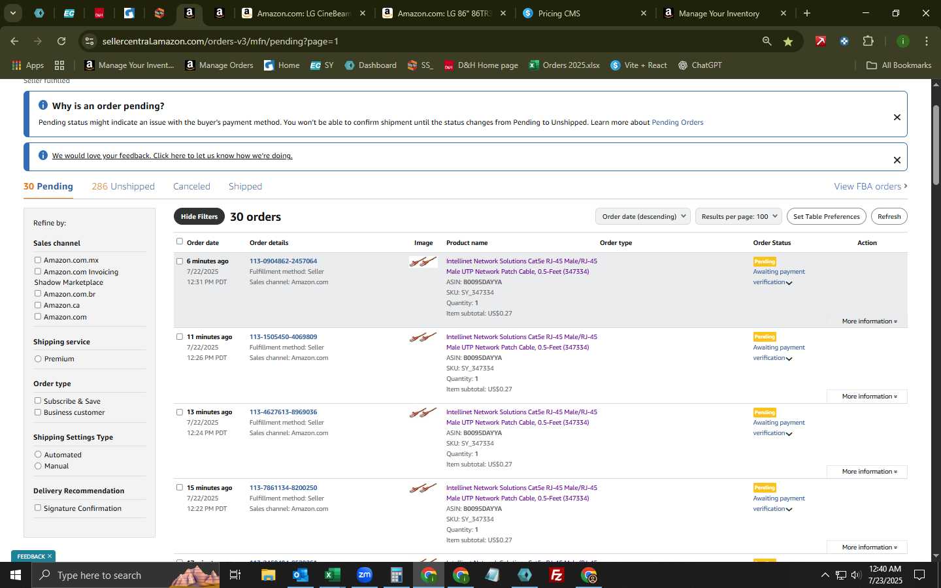Screen dimensions: 941x588
Task: Select Automated shipping settings type
Action: (x=38, y=455)
